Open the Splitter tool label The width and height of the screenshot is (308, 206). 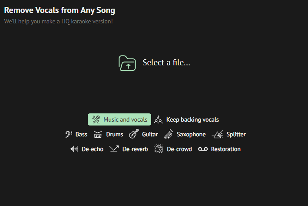236,135
